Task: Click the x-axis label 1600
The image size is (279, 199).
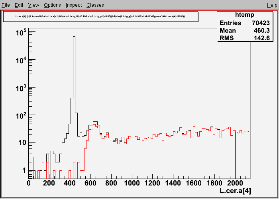Action: [x=194, y=183]
